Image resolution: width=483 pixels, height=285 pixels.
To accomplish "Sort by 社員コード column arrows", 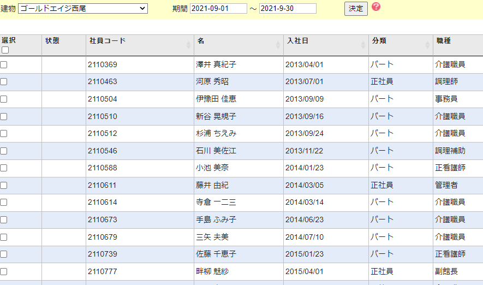I will pyautogui.click(x=188, y=45).
